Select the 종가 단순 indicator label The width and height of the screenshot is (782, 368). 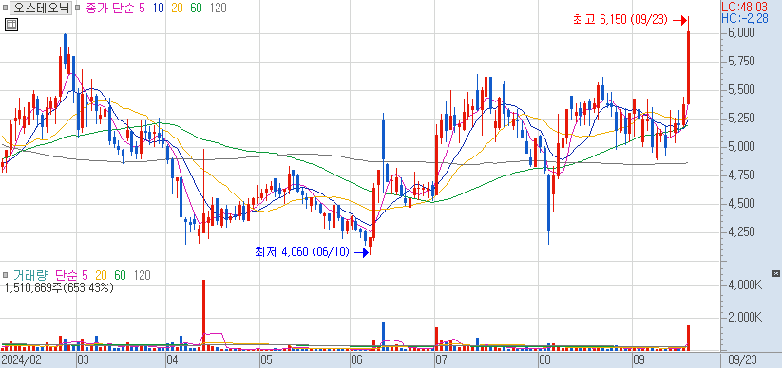pos(109,9)
